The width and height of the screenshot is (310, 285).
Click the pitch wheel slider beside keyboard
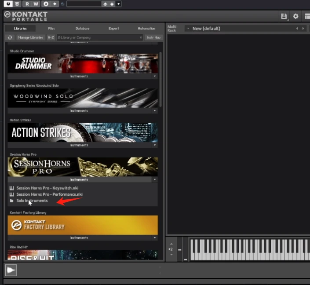click(x=179, y=249)
